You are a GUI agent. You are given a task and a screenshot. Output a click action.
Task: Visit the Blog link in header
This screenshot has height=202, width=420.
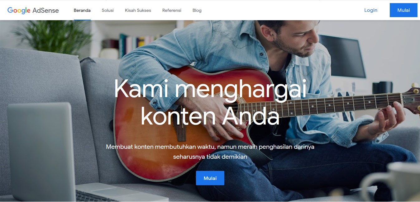coord(197,10)
